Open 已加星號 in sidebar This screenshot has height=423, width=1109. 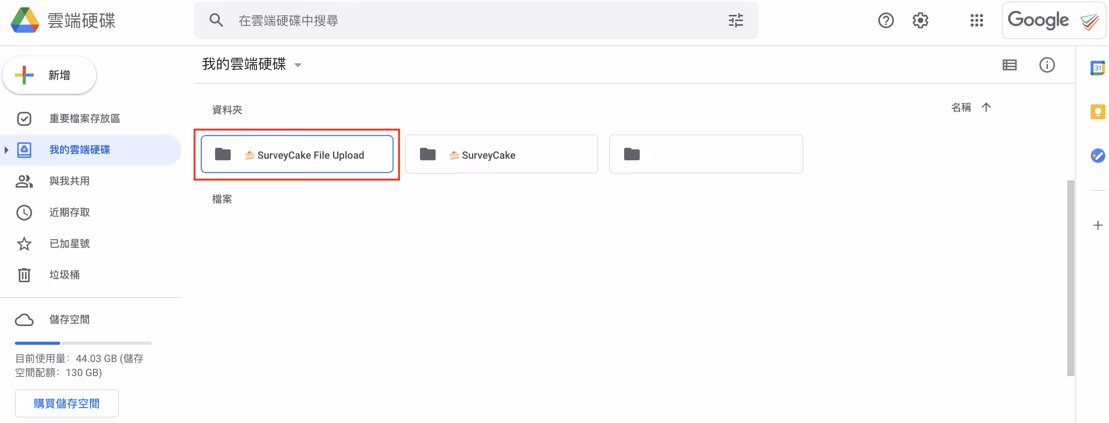pos(90,244)
